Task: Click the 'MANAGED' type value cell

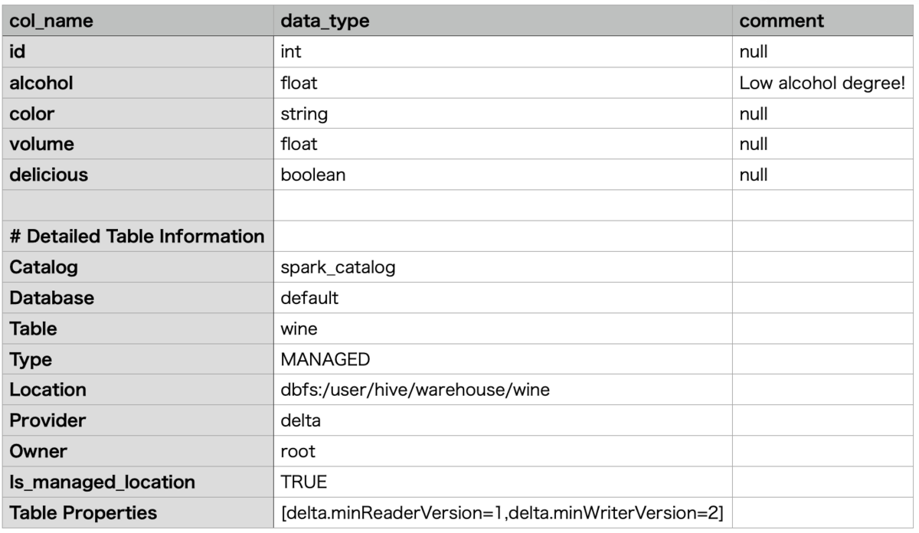Action: click(x=502, y=359)
